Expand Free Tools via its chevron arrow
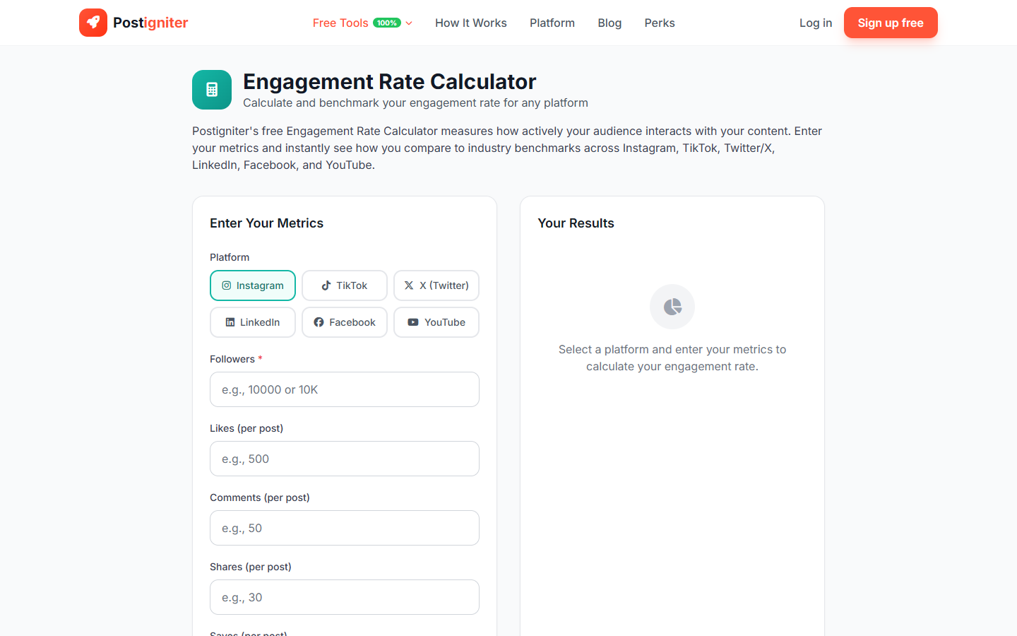This screenshot has height=636, width=1017. coord(408,23)
